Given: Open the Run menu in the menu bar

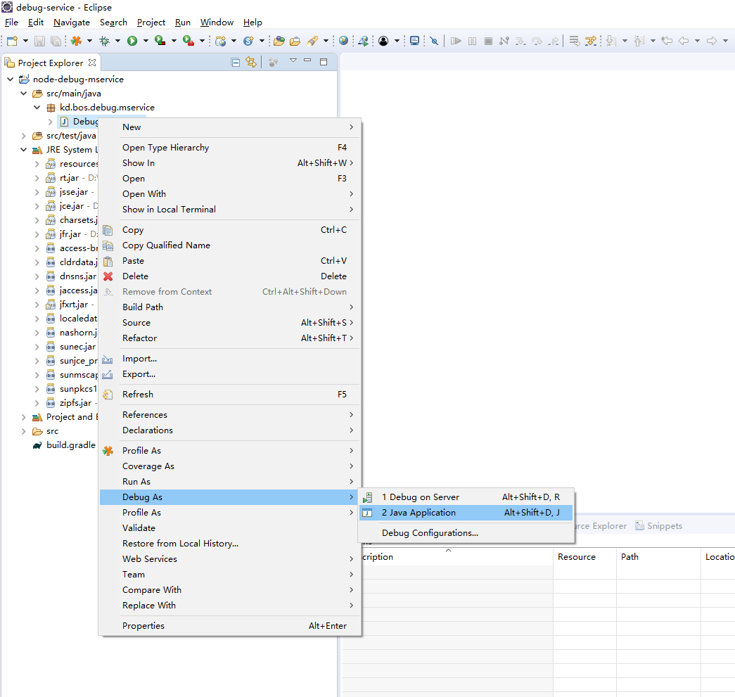Looking at the screenshot, I should coord(183,23).
